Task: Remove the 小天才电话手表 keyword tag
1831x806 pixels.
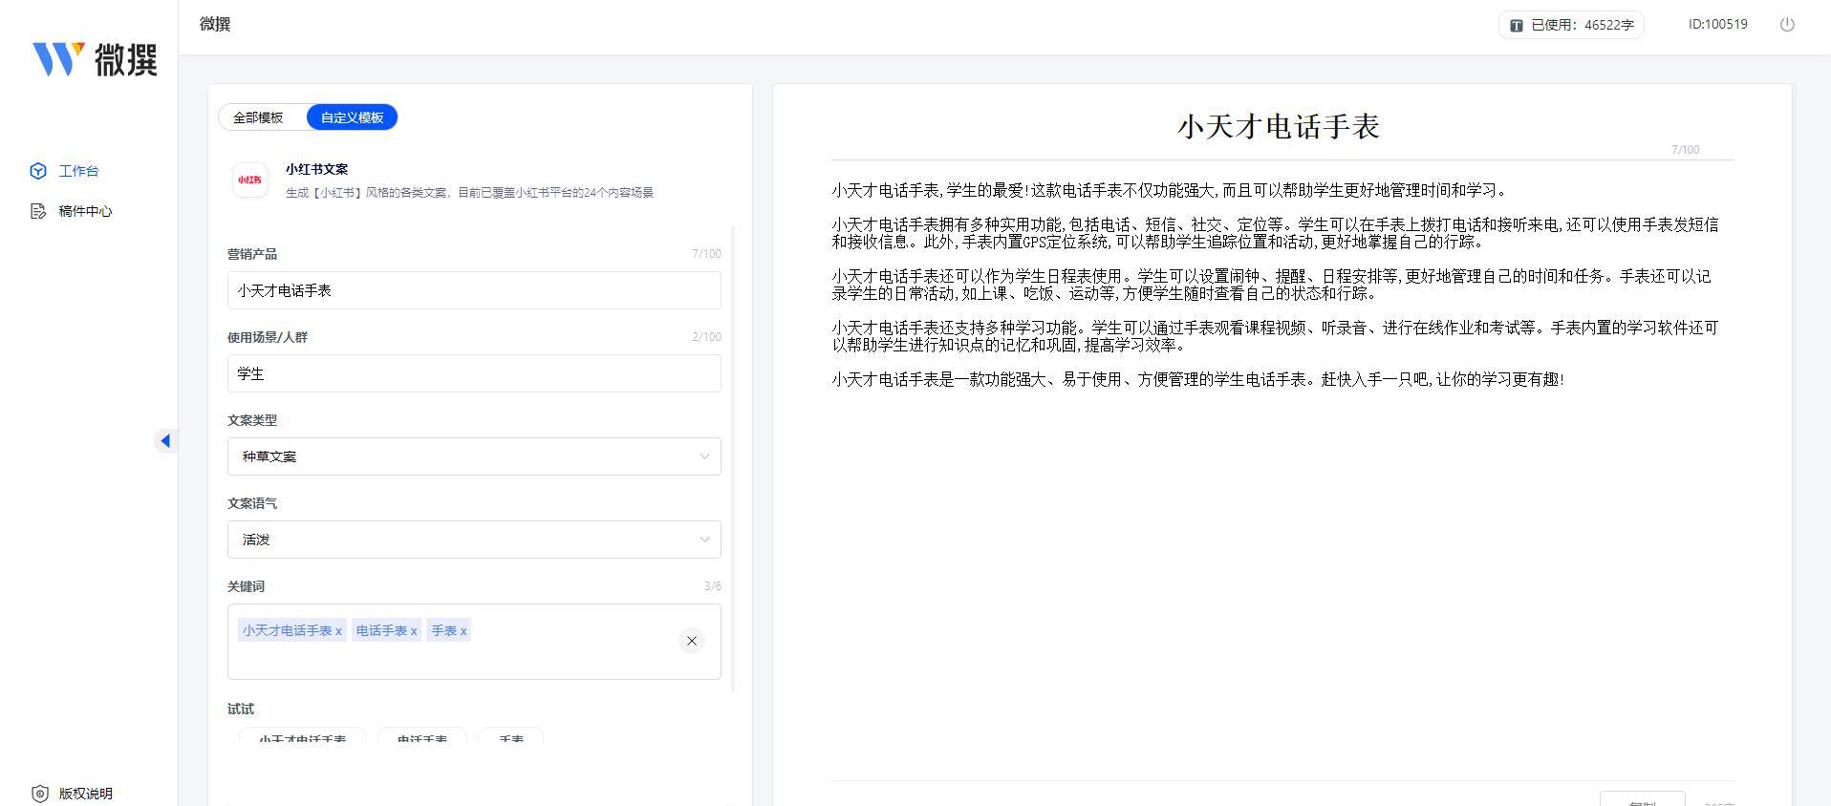Action: pos(338,631)
